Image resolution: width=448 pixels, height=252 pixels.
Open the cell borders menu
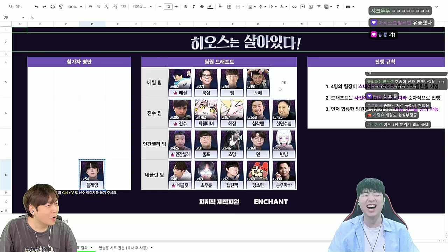tap(229, 7)
